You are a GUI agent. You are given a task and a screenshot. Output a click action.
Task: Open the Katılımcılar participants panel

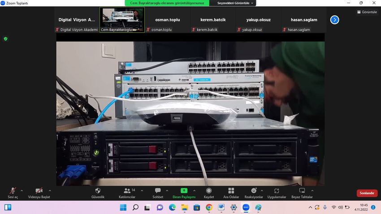click(x=127, y=193)
